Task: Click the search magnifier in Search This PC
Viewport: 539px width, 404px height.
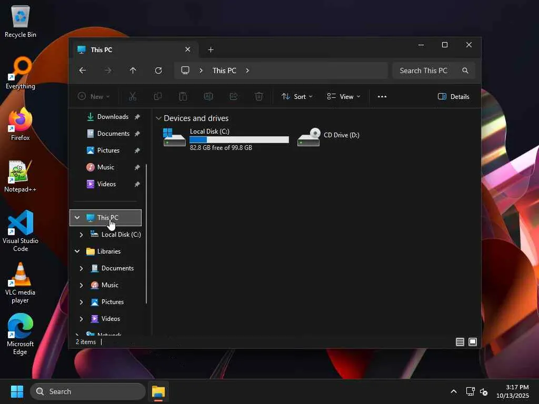Action: (x=465, y=70)
